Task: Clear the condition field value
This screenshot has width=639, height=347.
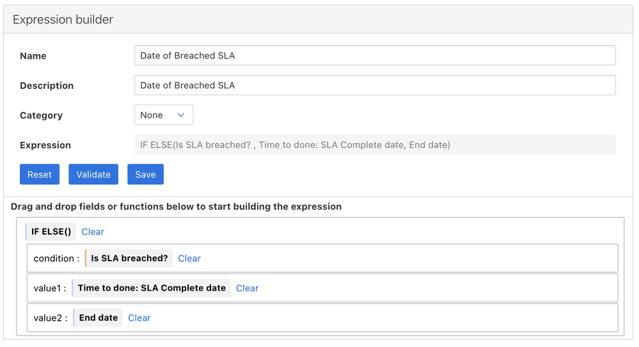Action: point(189,259)
